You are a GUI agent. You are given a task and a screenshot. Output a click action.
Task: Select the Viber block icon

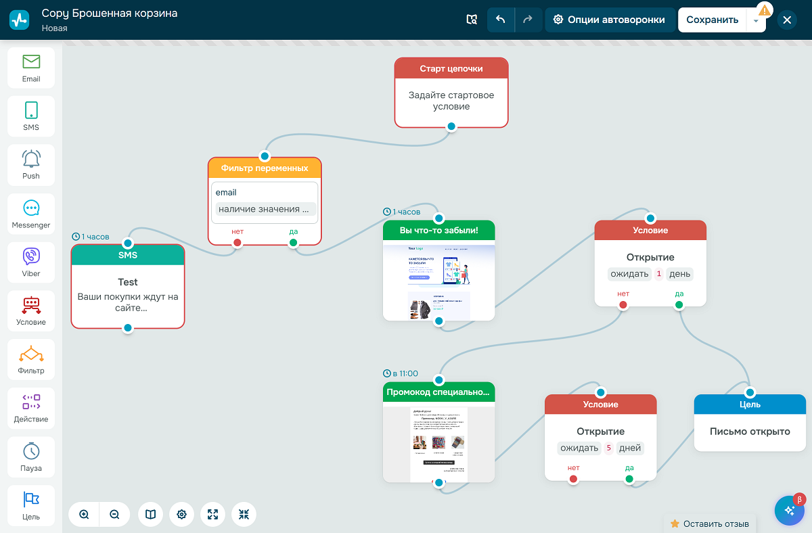(x=31, y=262)
